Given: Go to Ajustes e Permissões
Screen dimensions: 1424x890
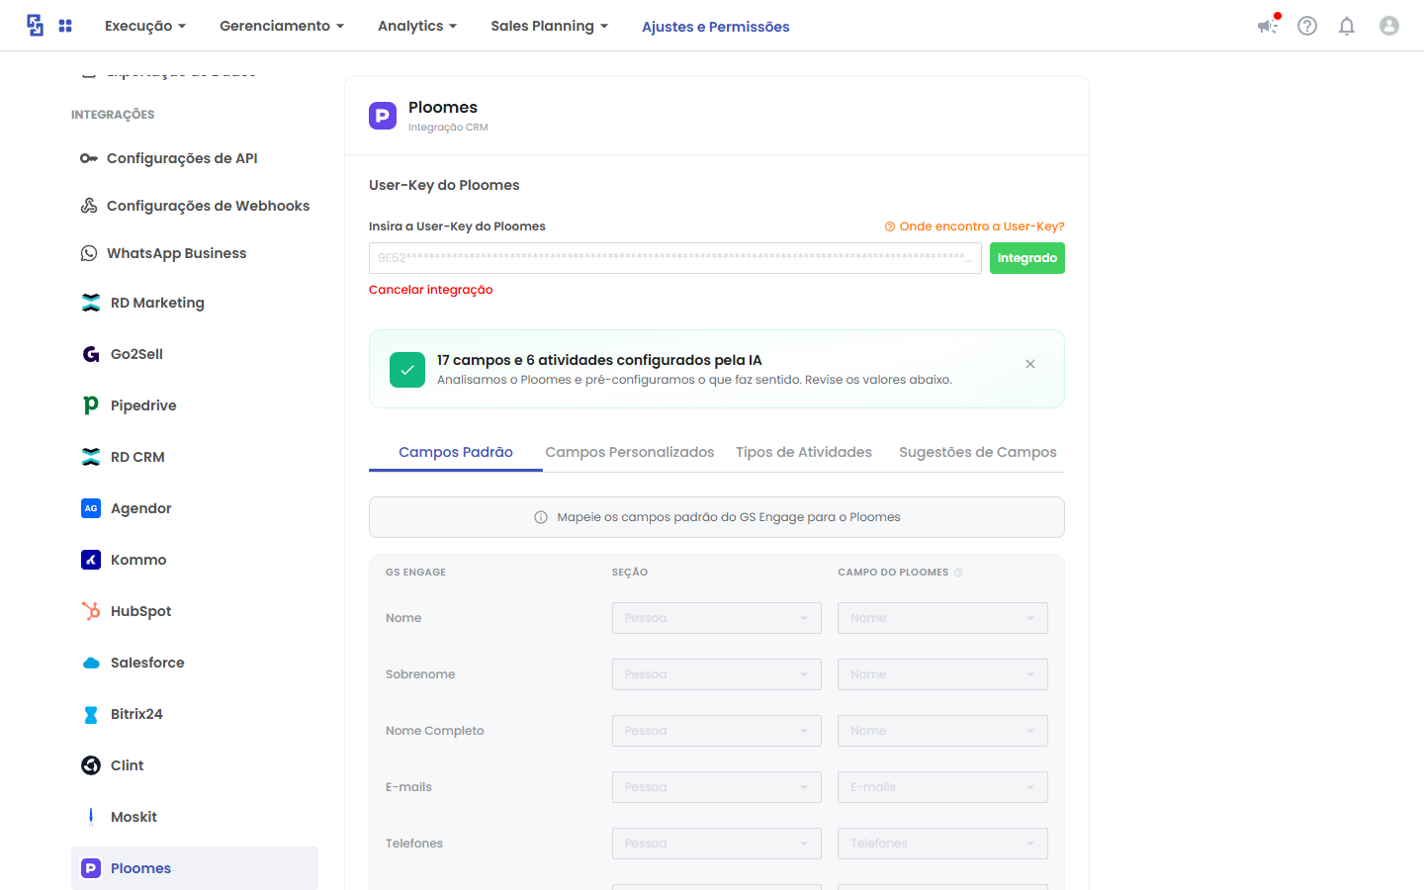Looking at the screenshot, I should click(716, 27).
